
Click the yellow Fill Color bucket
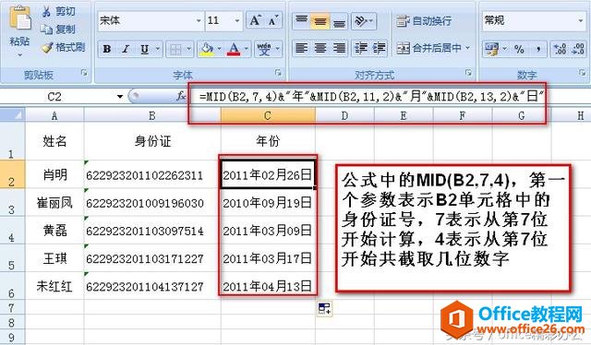click(207, 49)
